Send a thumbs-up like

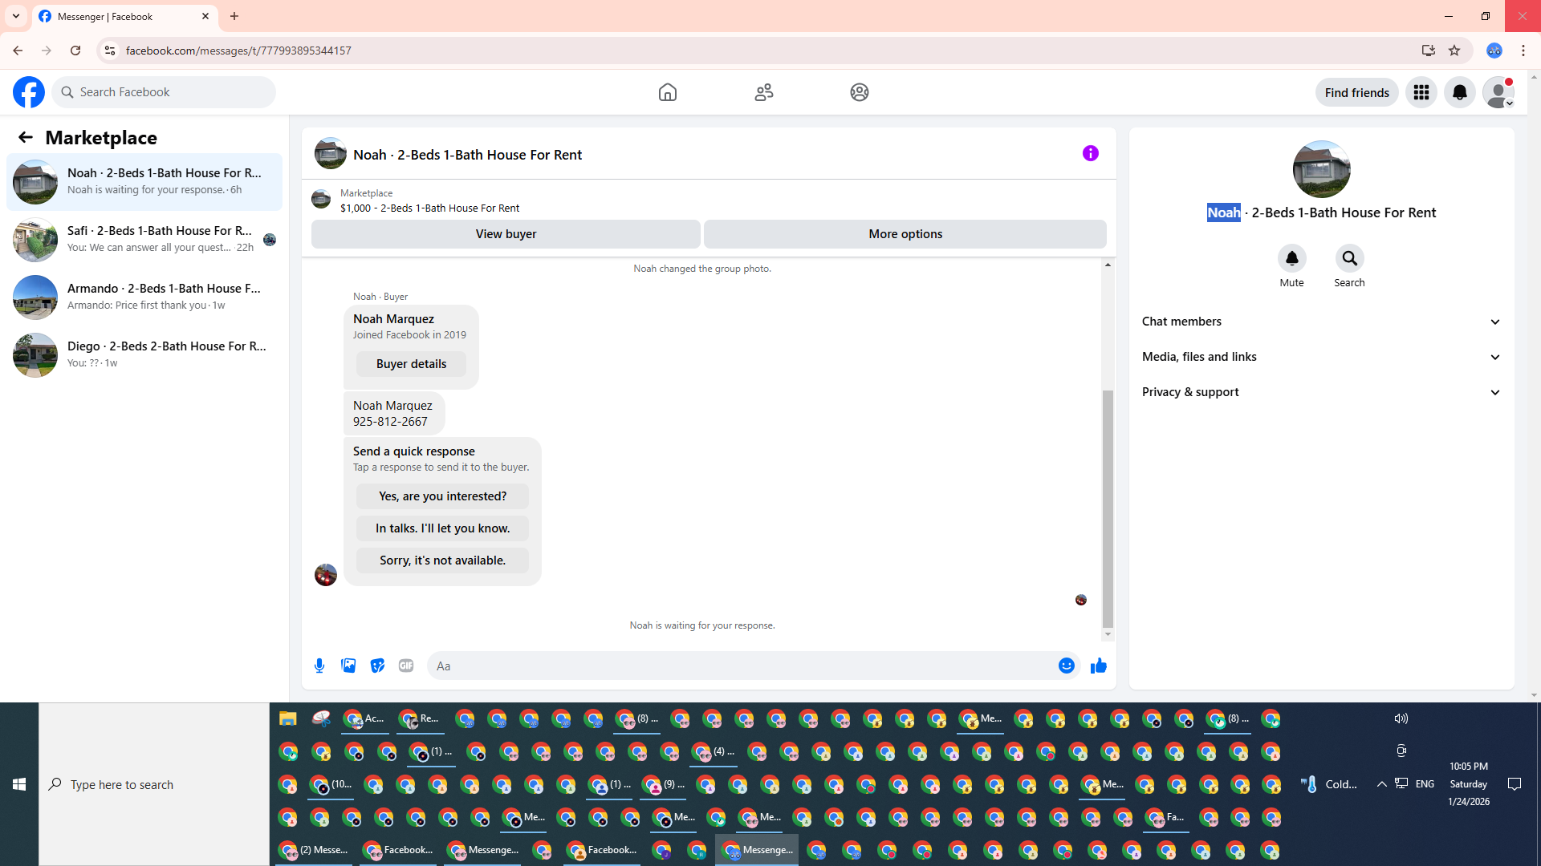pyautogui.click(x=1099, y=666)
